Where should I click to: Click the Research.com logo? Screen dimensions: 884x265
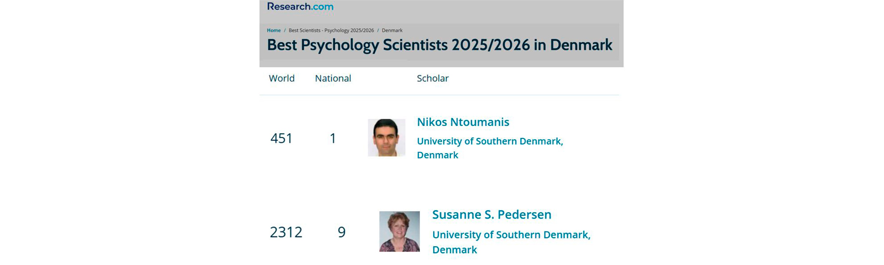(300, 7)
